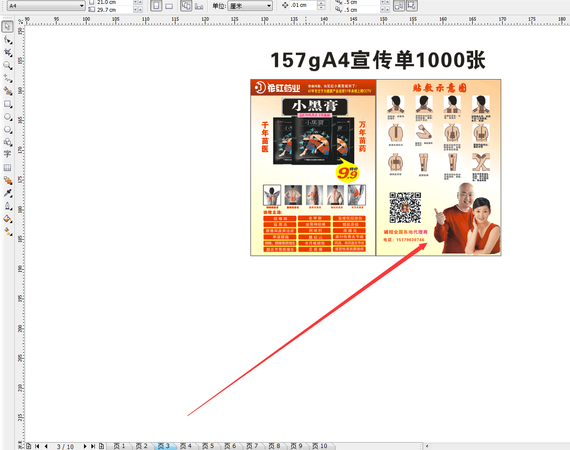This screenshot has width=570, height=450.
Task: Toggle treat-as-filled option icon
Action: tap(399, 6)
